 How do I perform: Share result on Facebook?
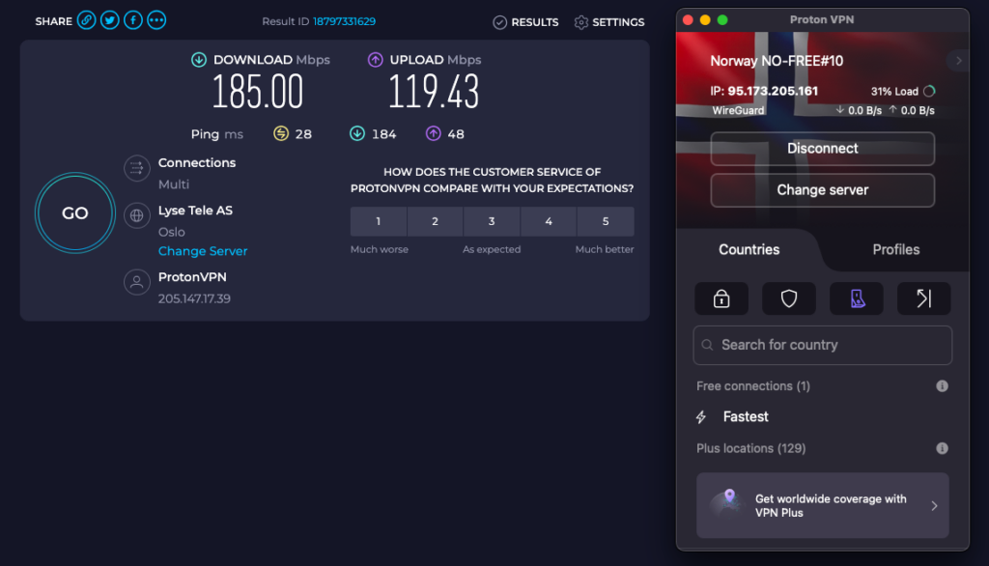(x=133, y=21)
